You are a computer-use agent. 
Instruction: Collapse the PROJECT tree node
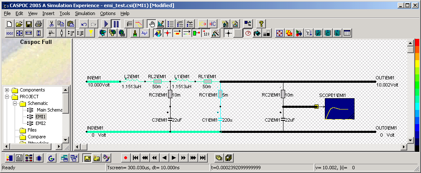[x=7, y=97]
